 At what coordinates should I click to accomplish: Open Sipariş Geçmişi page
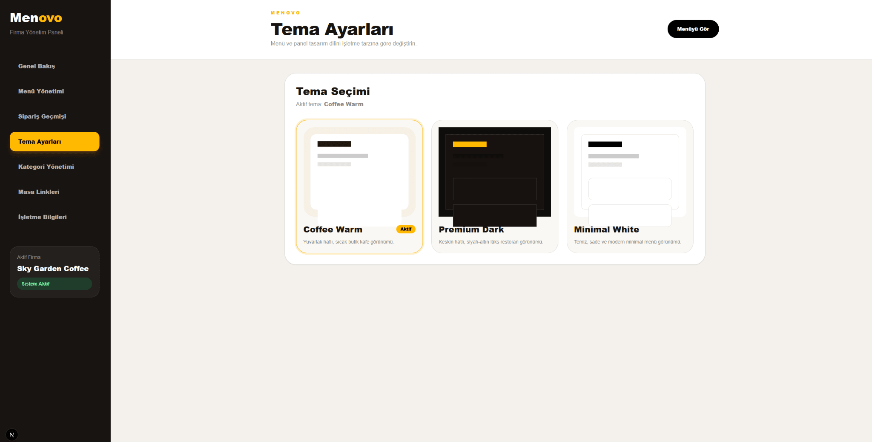click(54, 116)
